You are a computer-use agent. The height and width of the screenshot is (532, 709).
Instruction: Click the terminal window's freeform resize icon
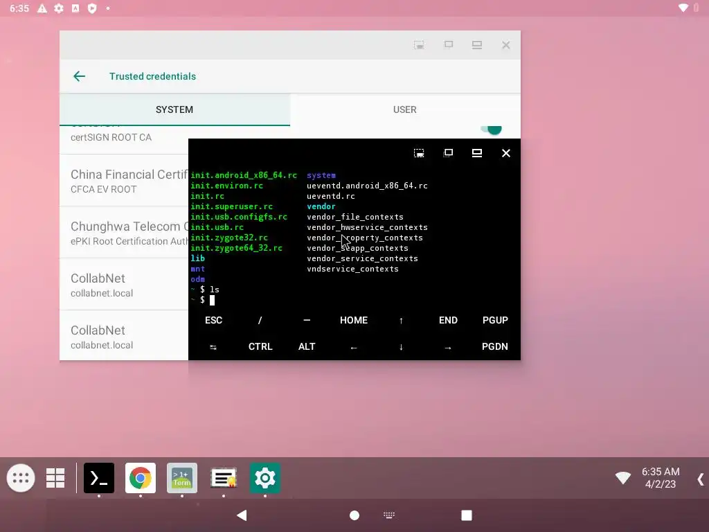click(448, 153)
